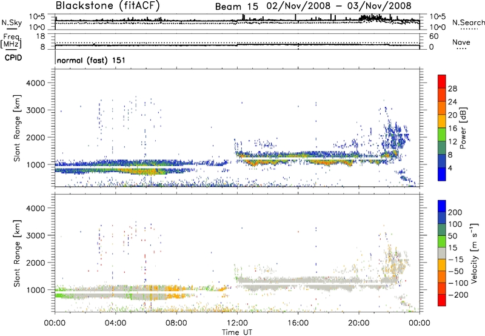
Task: Click the "N.Search" legend label
Action: click(468, 22)
